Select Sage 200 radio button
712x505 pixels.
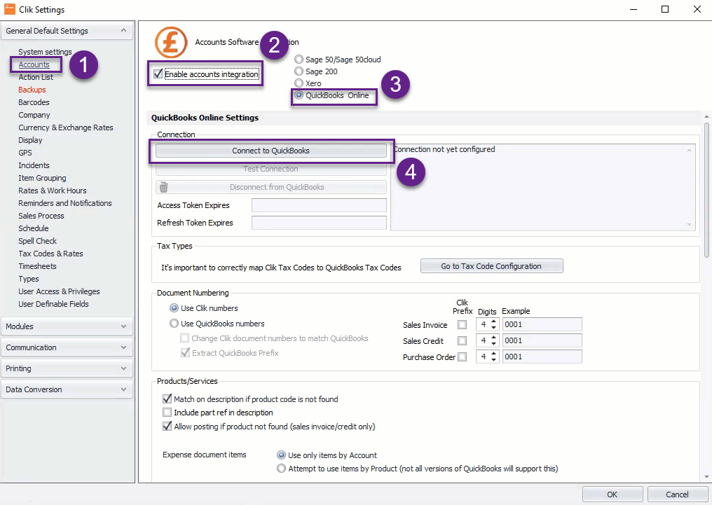299,71
